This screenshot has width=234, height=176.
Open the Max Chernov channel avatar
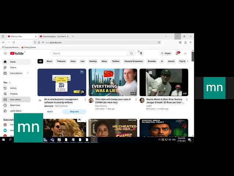[91, 100]
